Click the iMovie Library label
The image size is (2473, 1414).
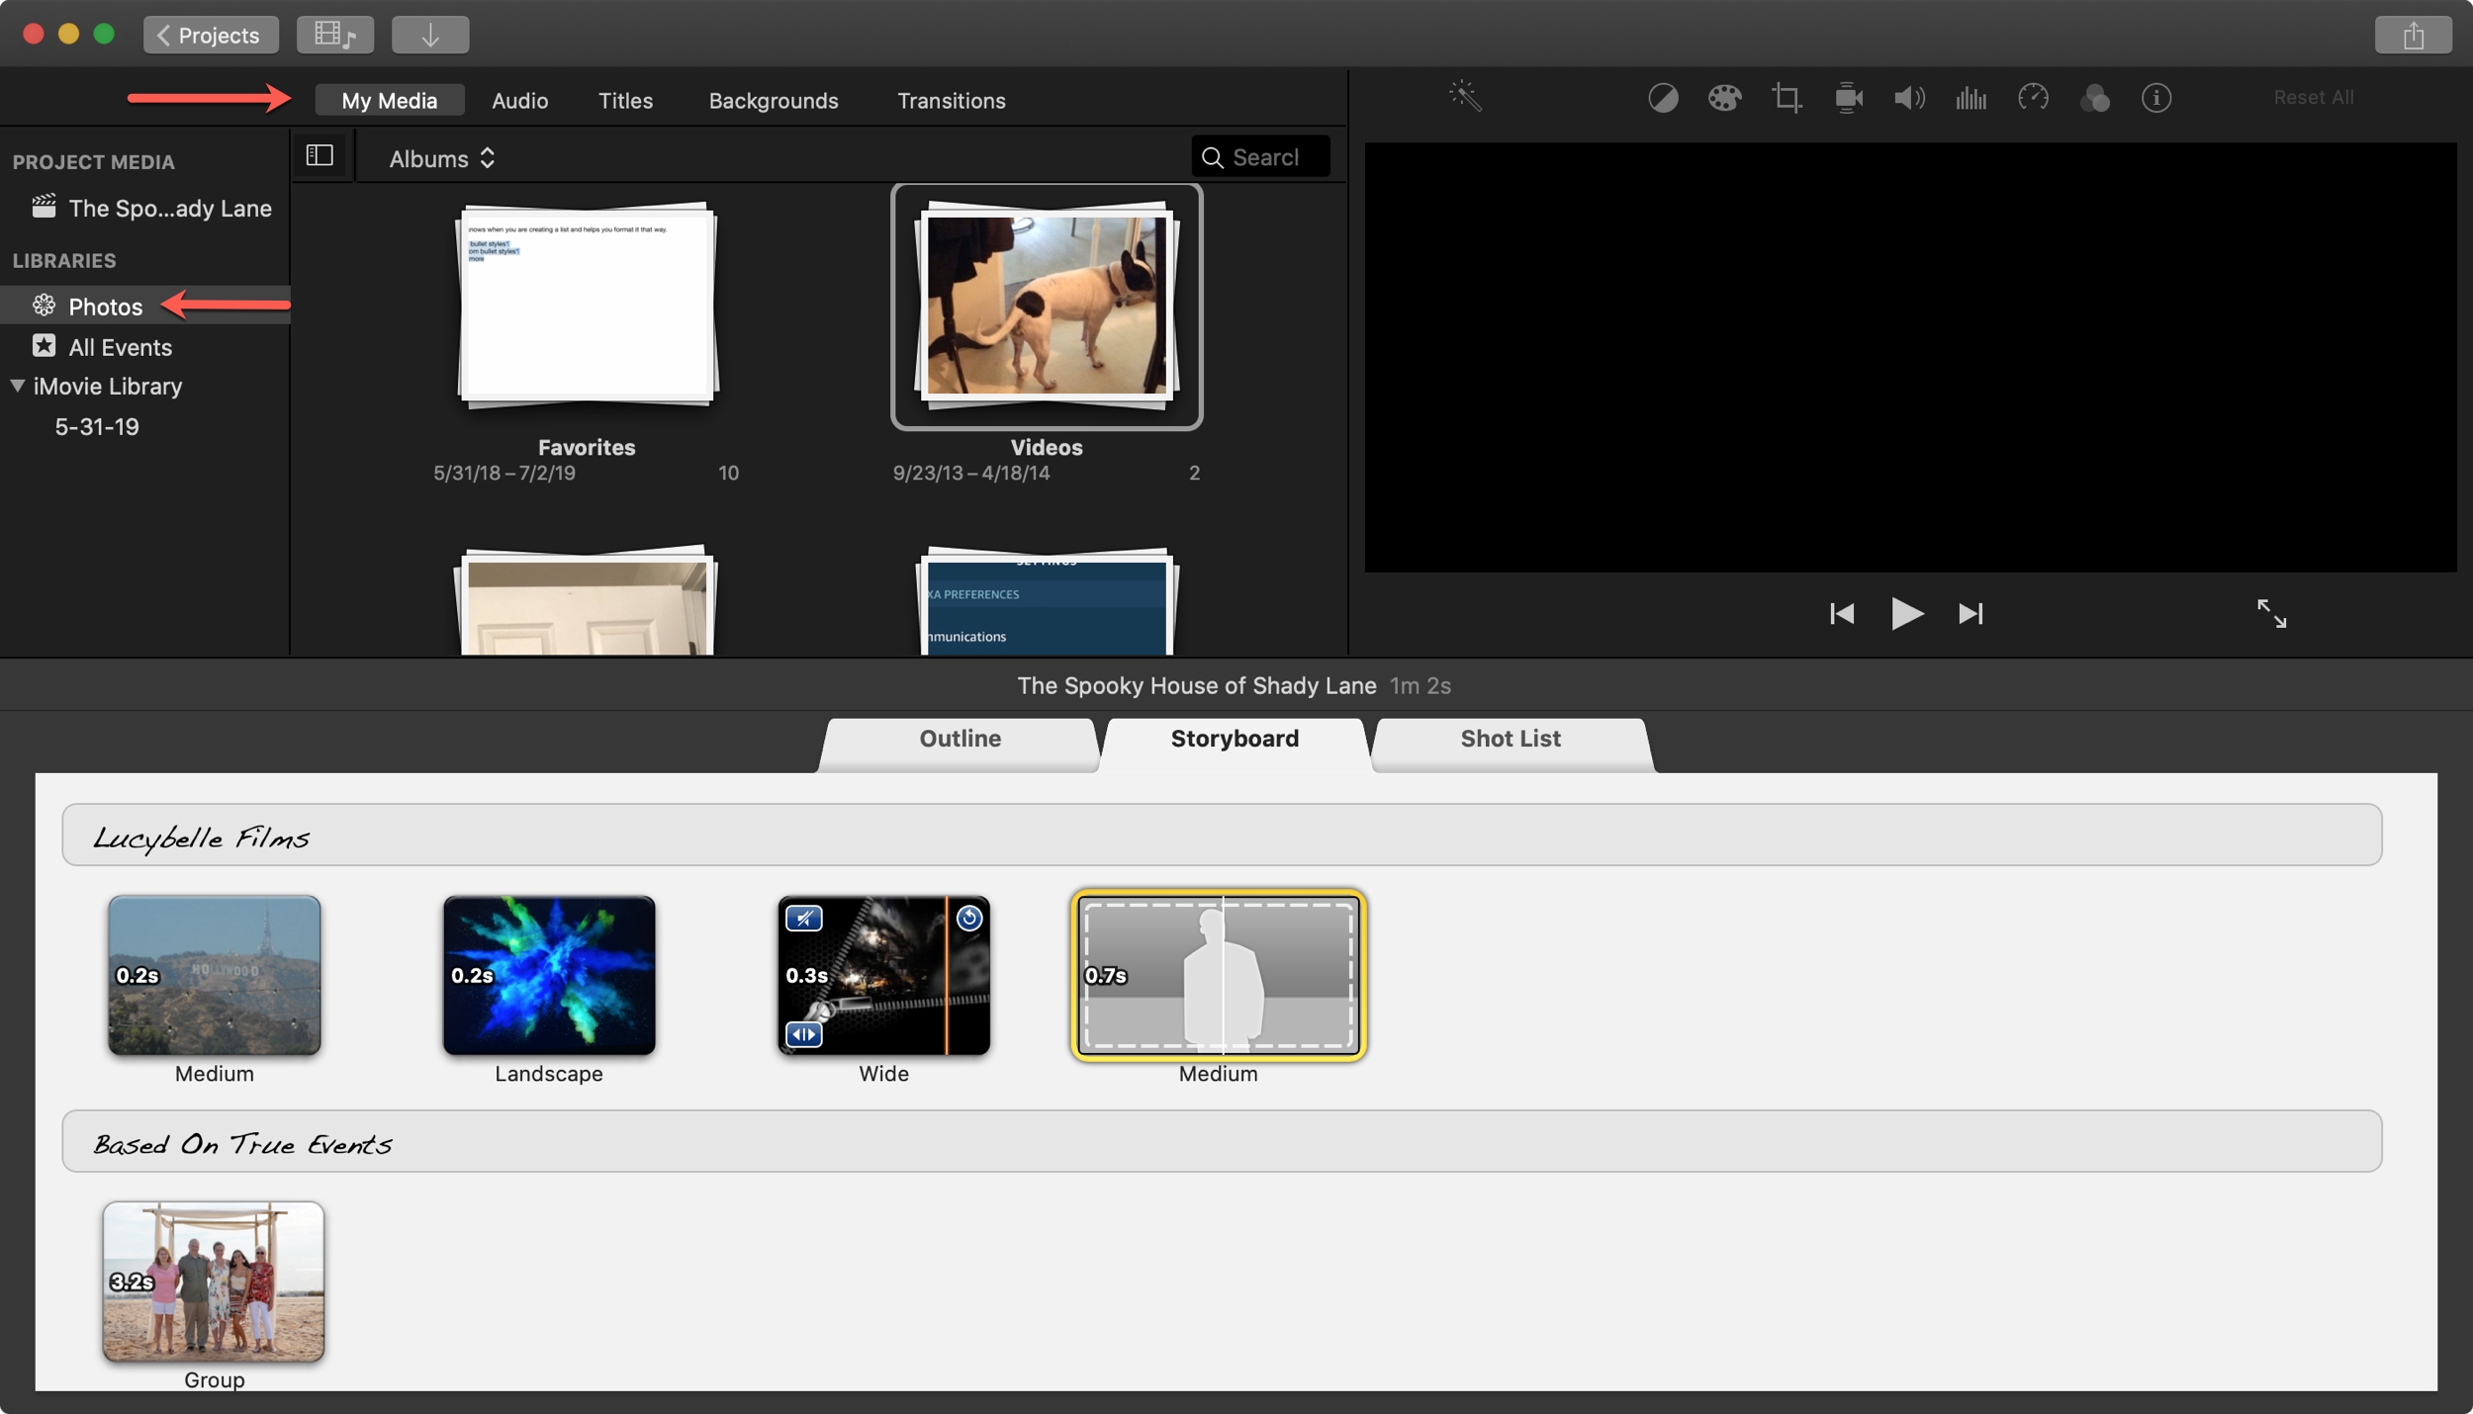[x=108, y=386]
